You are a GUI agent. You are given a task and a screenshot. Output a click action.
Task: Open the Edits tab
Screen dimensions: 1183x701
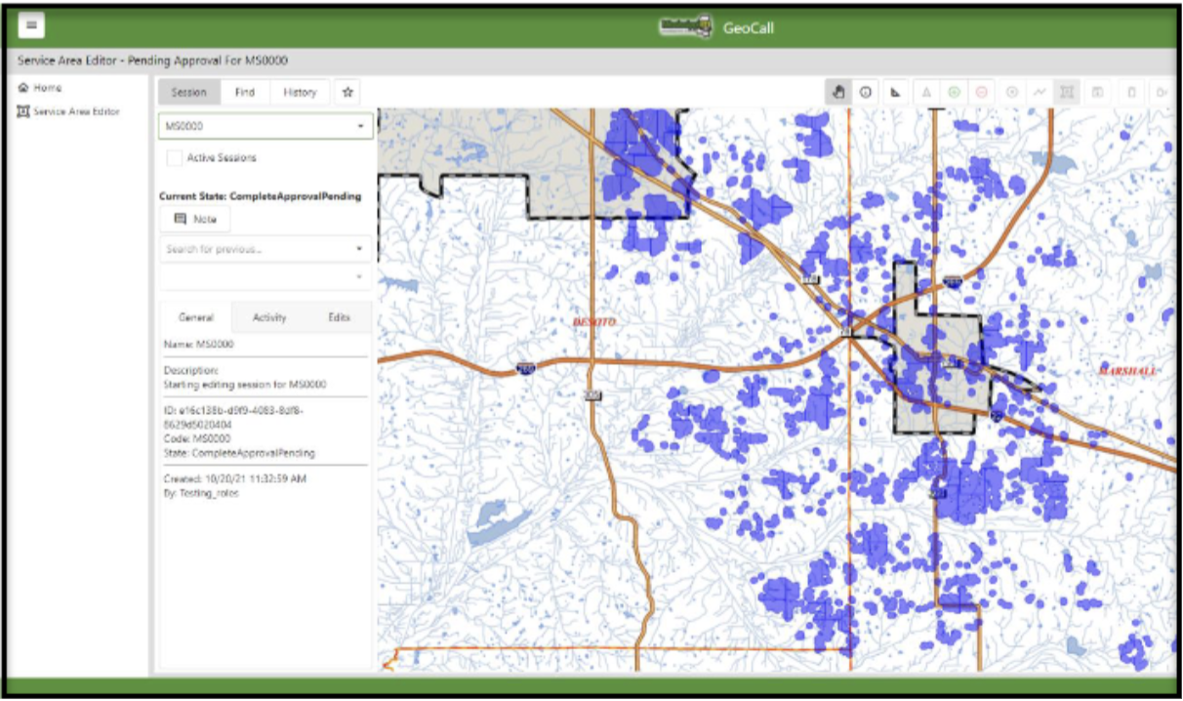[339, 317]
